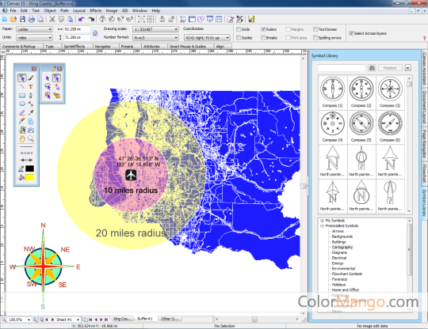Click the Print icon in the toolbar

point(32,19)
